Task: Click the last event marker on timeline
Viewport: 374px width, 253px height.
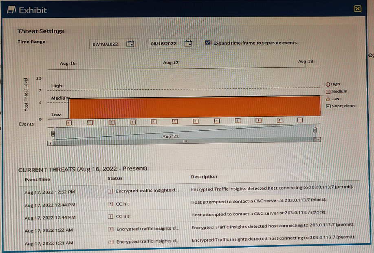Action: pos(300,120)
